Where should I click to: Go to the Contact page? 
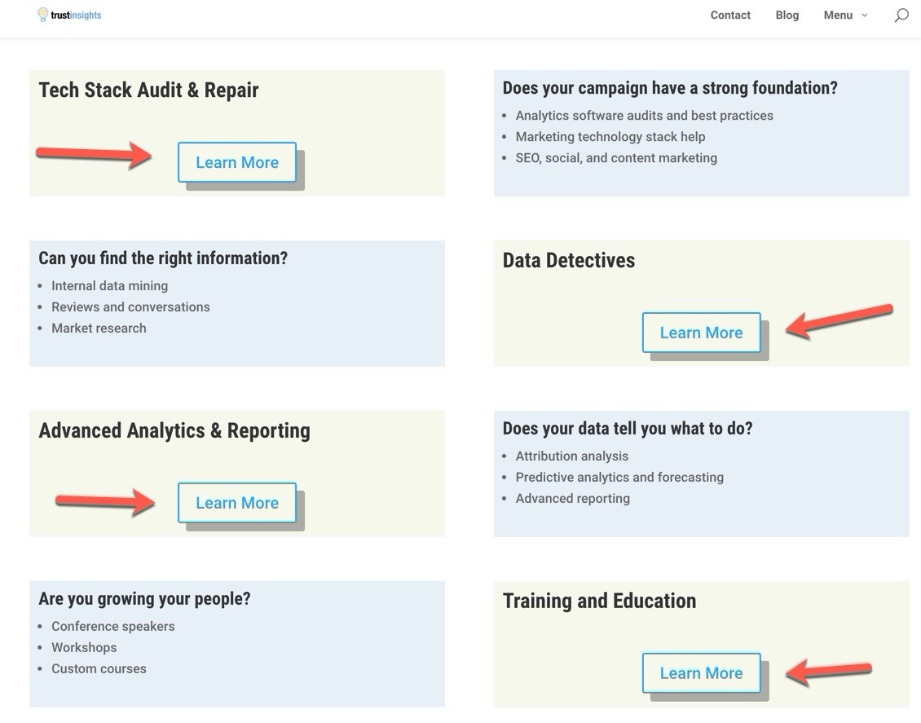pos(729,15)
